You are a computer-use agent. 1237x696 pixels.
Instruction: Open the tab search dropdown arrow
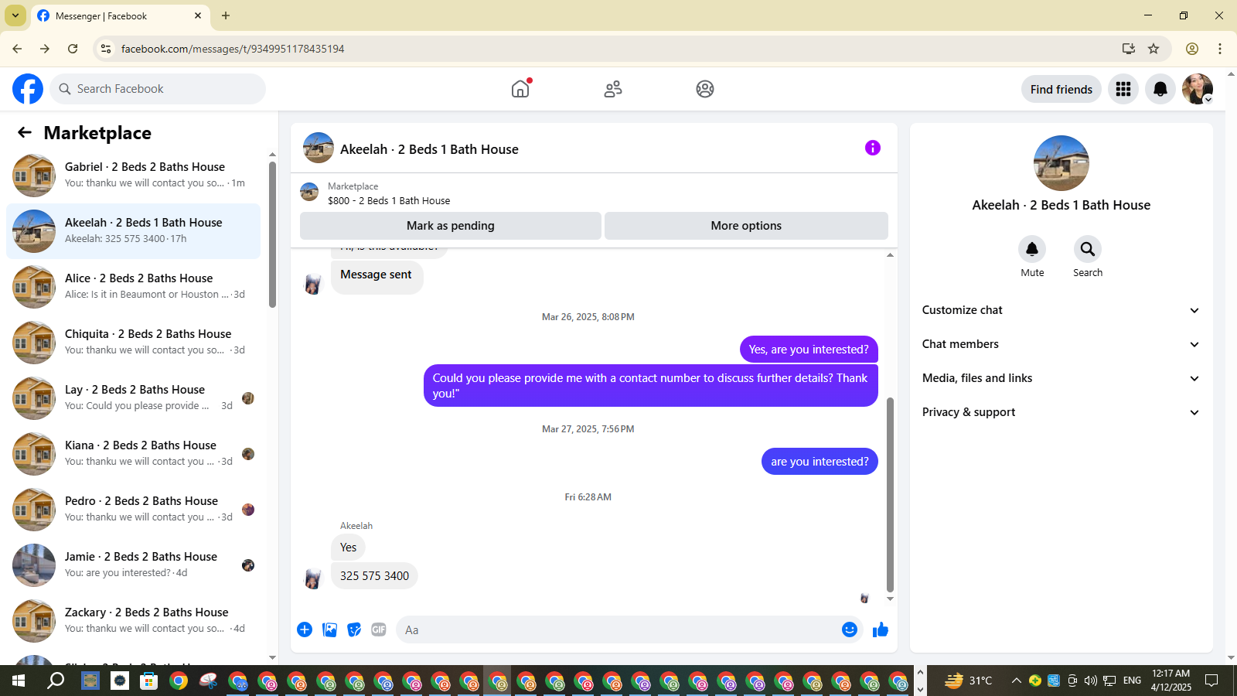pyautogui.click(x=15, y=15)
